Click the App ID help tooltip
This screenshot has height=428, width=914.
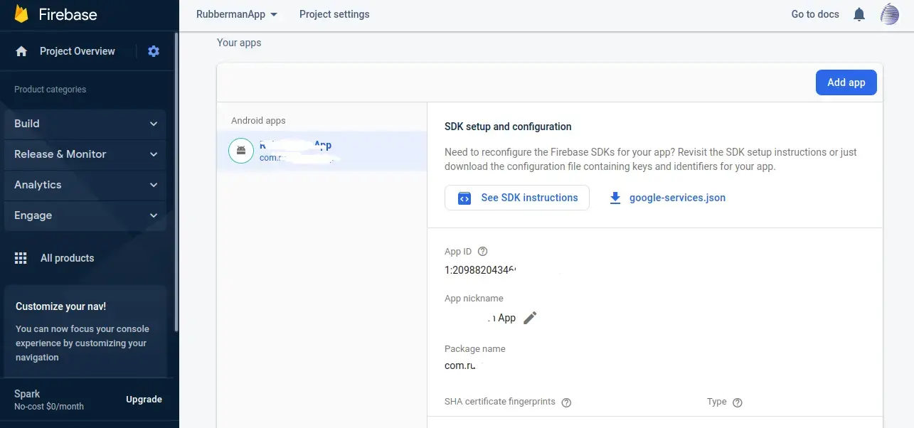coord(482,251)
